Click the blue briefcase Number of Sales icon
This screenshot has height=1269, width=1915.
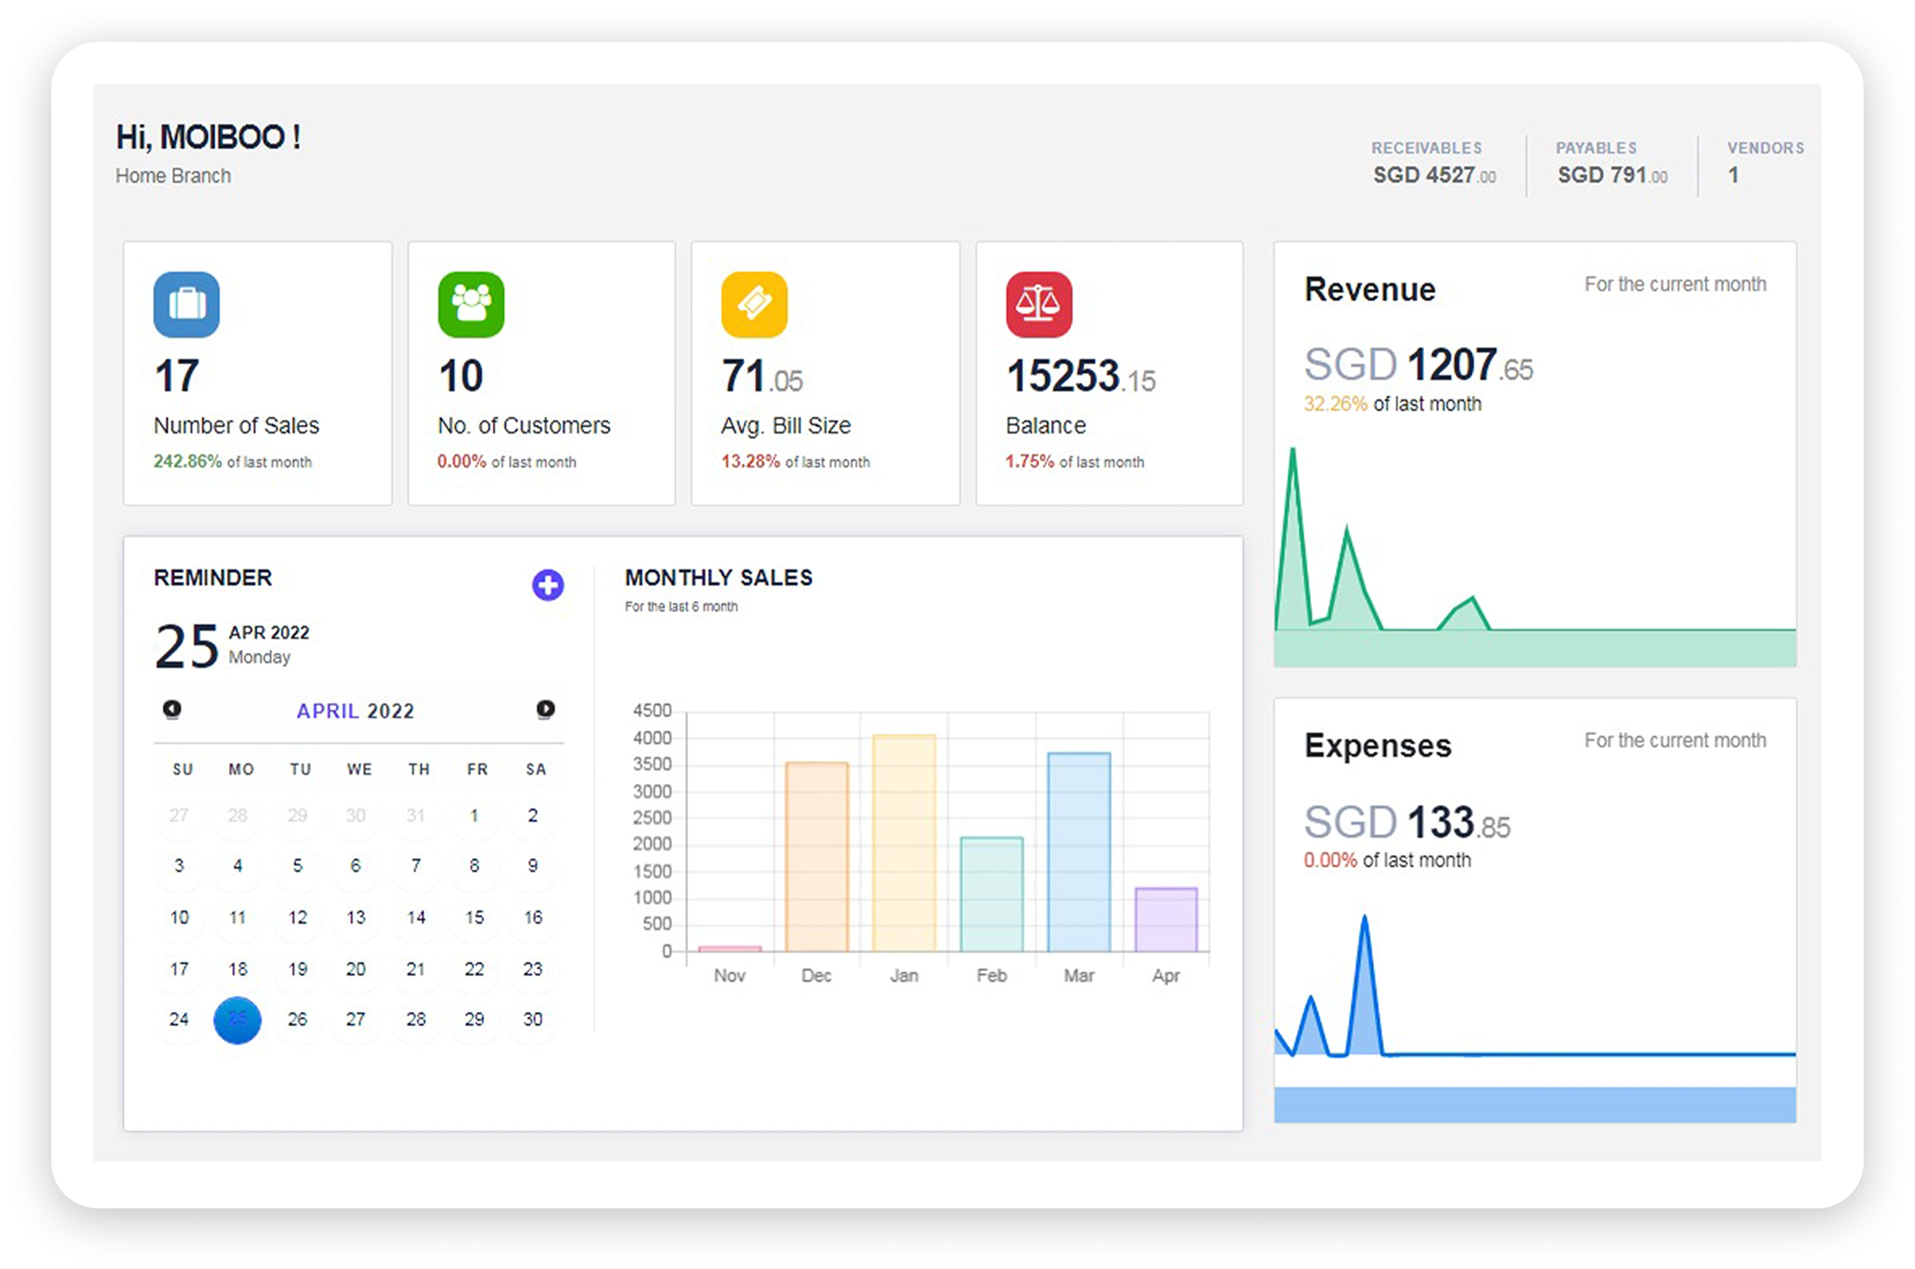(186, 304)
